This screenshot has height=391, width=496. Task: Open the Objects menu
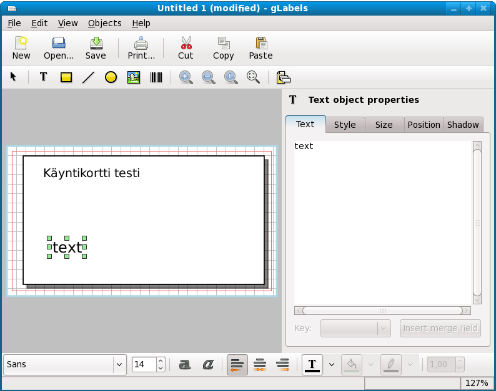click(104, 23)
